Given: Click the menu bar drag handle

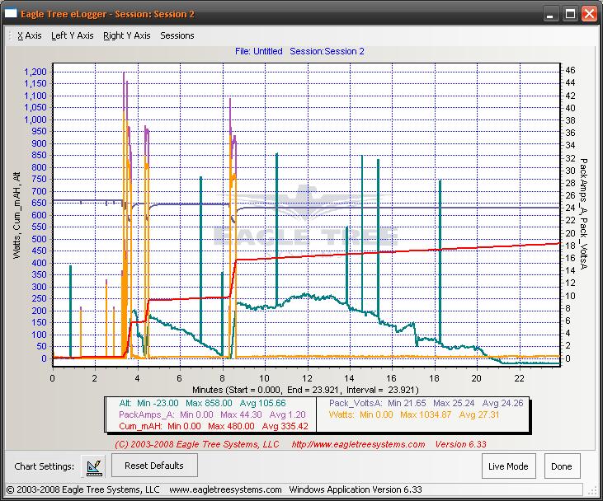Looking at the screenshot, I should 10,35.
